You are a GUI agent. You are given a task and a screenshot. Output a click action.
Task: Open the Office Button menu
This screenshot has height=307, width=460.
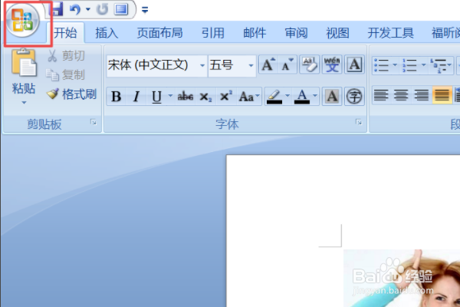(x=23, y=21)
